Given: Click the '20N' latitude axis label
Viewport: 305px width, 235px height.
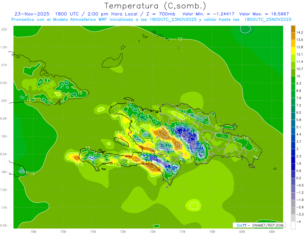Looking at the screenshot, I should pyautogui.click(x=4, y=101).
